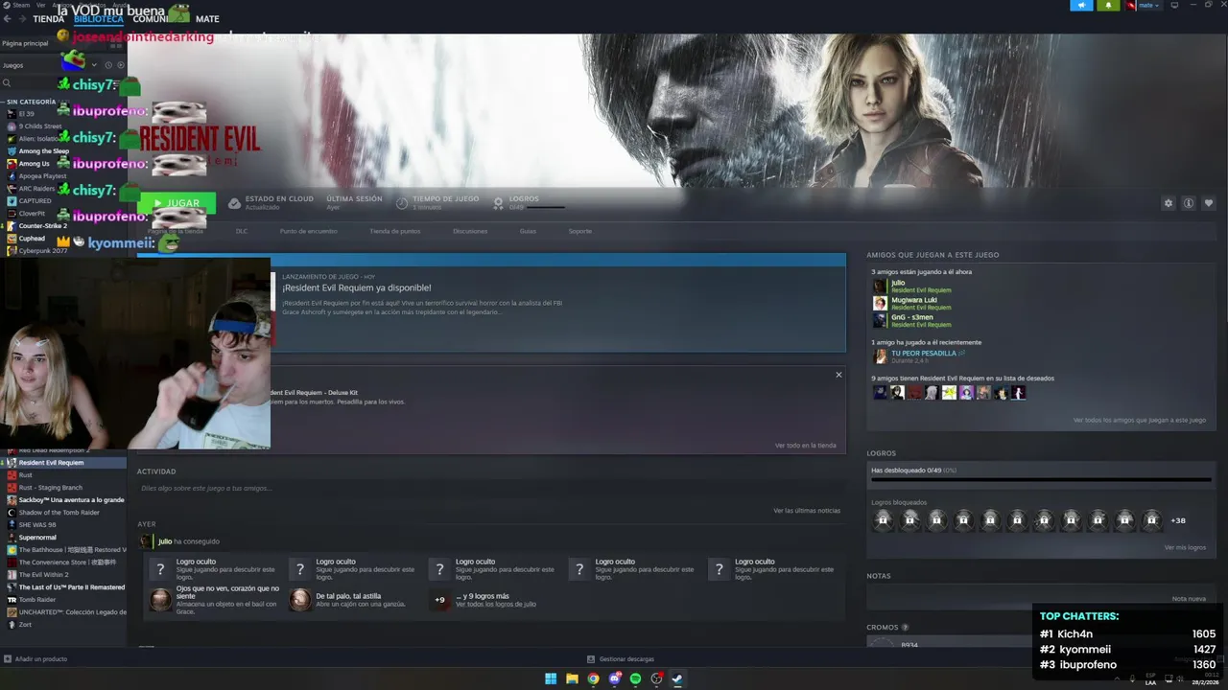
Task: Go back with navigation arrow
Action: pos(9,18)
